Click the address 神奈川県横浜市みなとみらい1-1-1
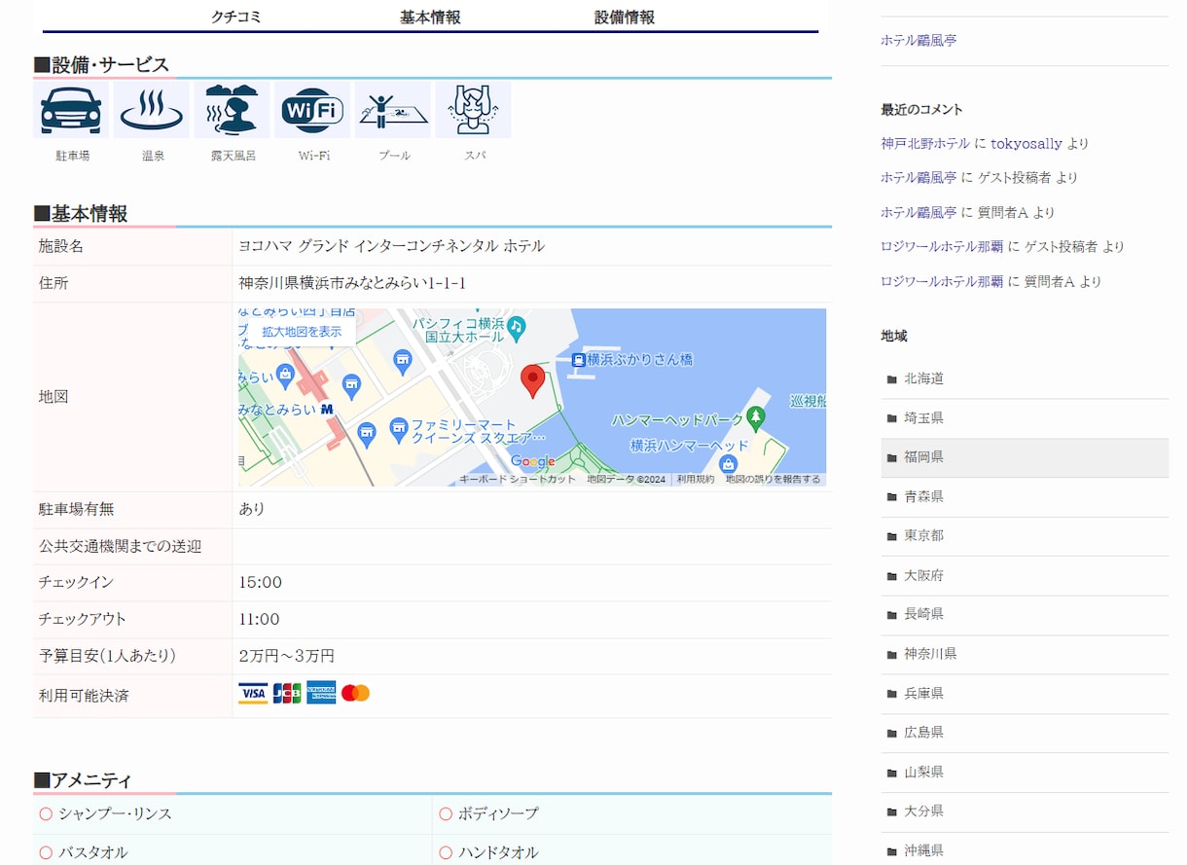The width and height of the screenshot is (1187, 865). point(352,284)
